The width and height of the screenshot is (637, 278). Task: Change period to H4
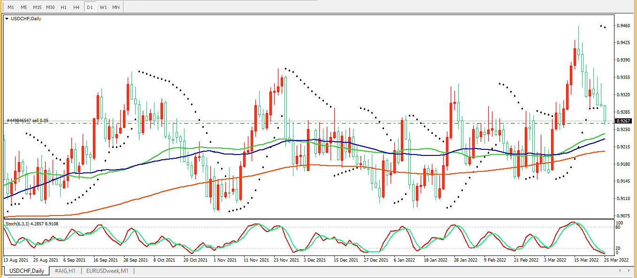pos(77,8)
